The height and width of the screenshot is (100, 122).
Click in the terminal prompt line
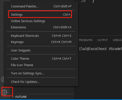101,49
